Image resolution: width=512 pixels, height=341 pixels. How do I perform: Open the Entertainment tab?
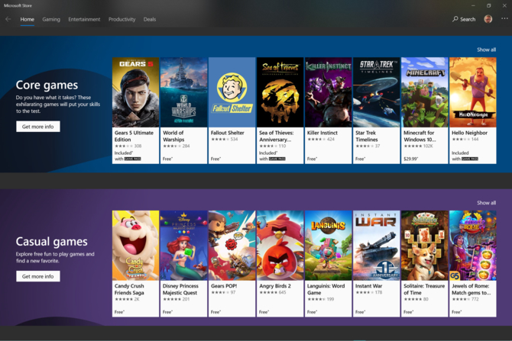pos(84,19)
